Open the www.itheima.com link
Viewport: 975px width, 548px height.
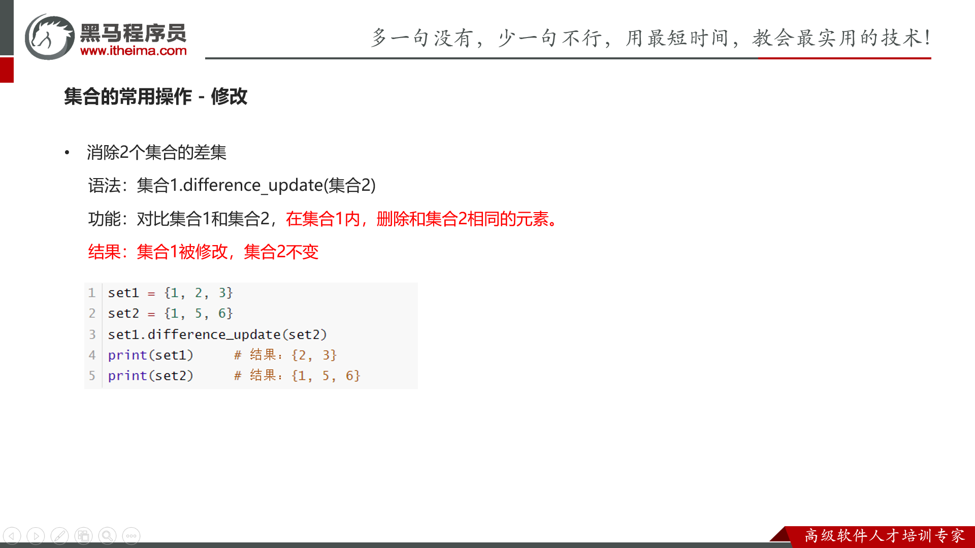click(x=134, y=51)
